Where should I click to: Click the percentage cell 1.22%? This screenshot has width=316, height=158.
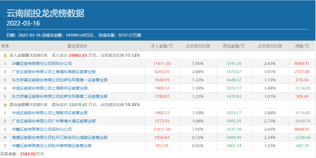point(198,96)
